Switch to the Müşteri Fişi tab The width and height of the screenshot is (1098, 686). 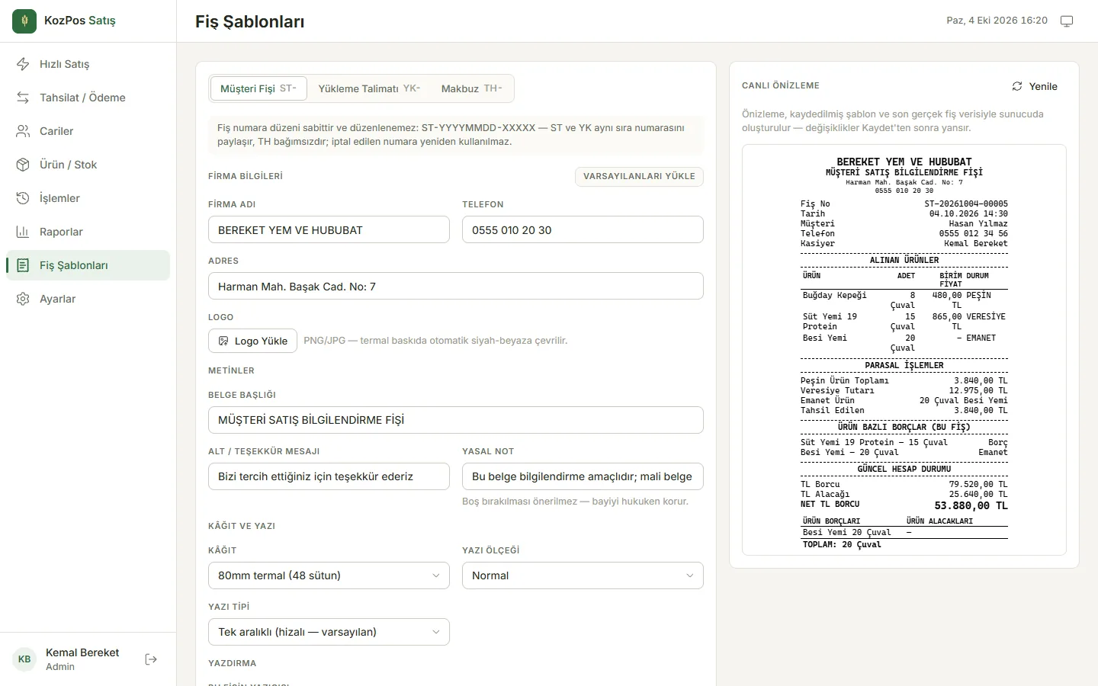pyautogui.click(x=258, y=88)
